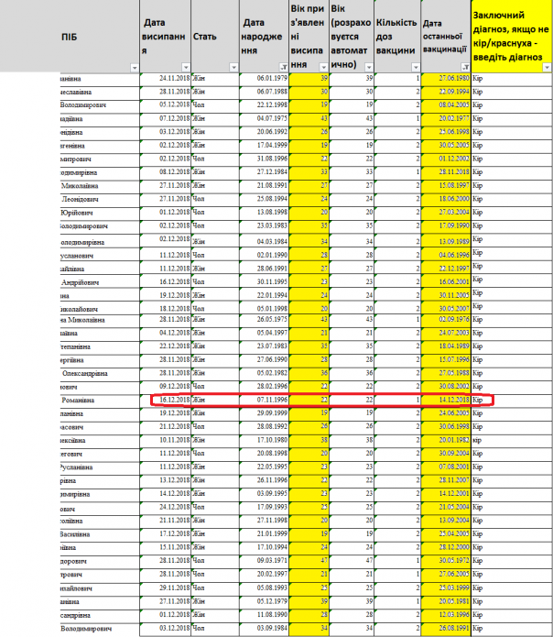Expand the Вік при з'явленні висипання filter

tap(325, 67)
